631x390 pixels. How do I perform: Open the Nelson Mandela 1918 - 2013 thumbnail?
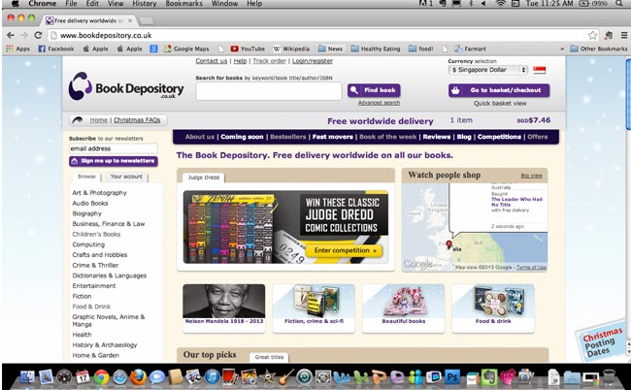pos(223,308)
